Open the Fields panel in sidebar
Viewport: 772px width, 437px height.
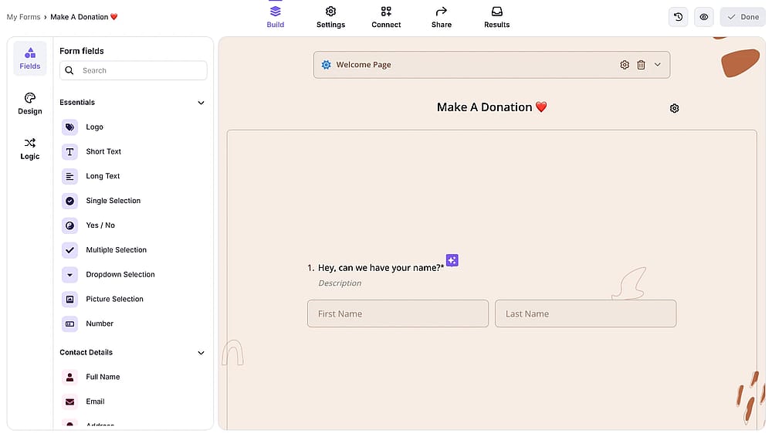pos(30,59)
